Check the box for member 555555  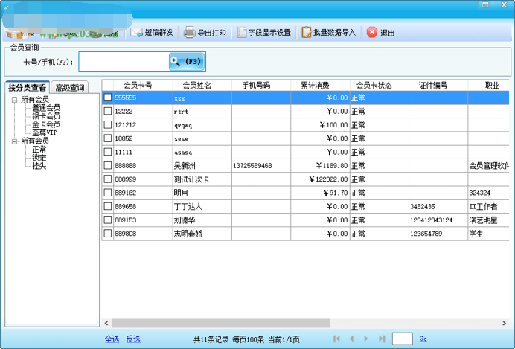coord(108,97)
